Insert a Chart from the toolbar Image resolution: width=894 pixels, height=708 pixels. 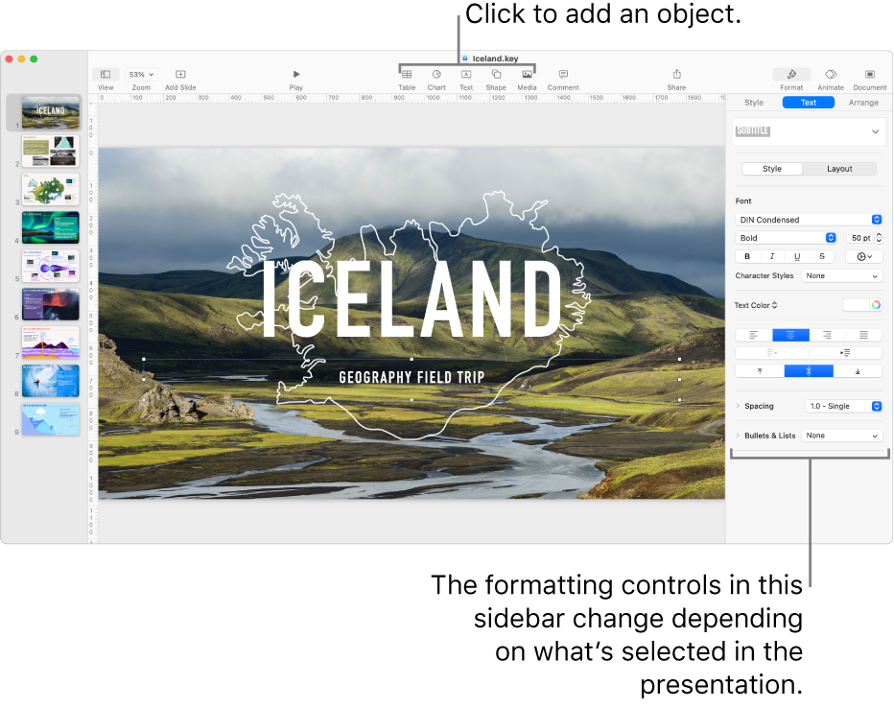click(x=436, y=75)
